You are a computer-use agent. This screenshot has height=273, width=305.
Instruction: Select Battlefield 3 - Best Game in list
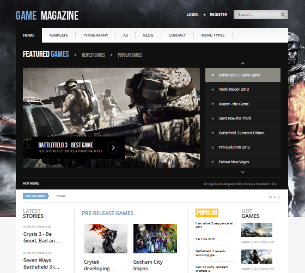[x=243, y=75]
